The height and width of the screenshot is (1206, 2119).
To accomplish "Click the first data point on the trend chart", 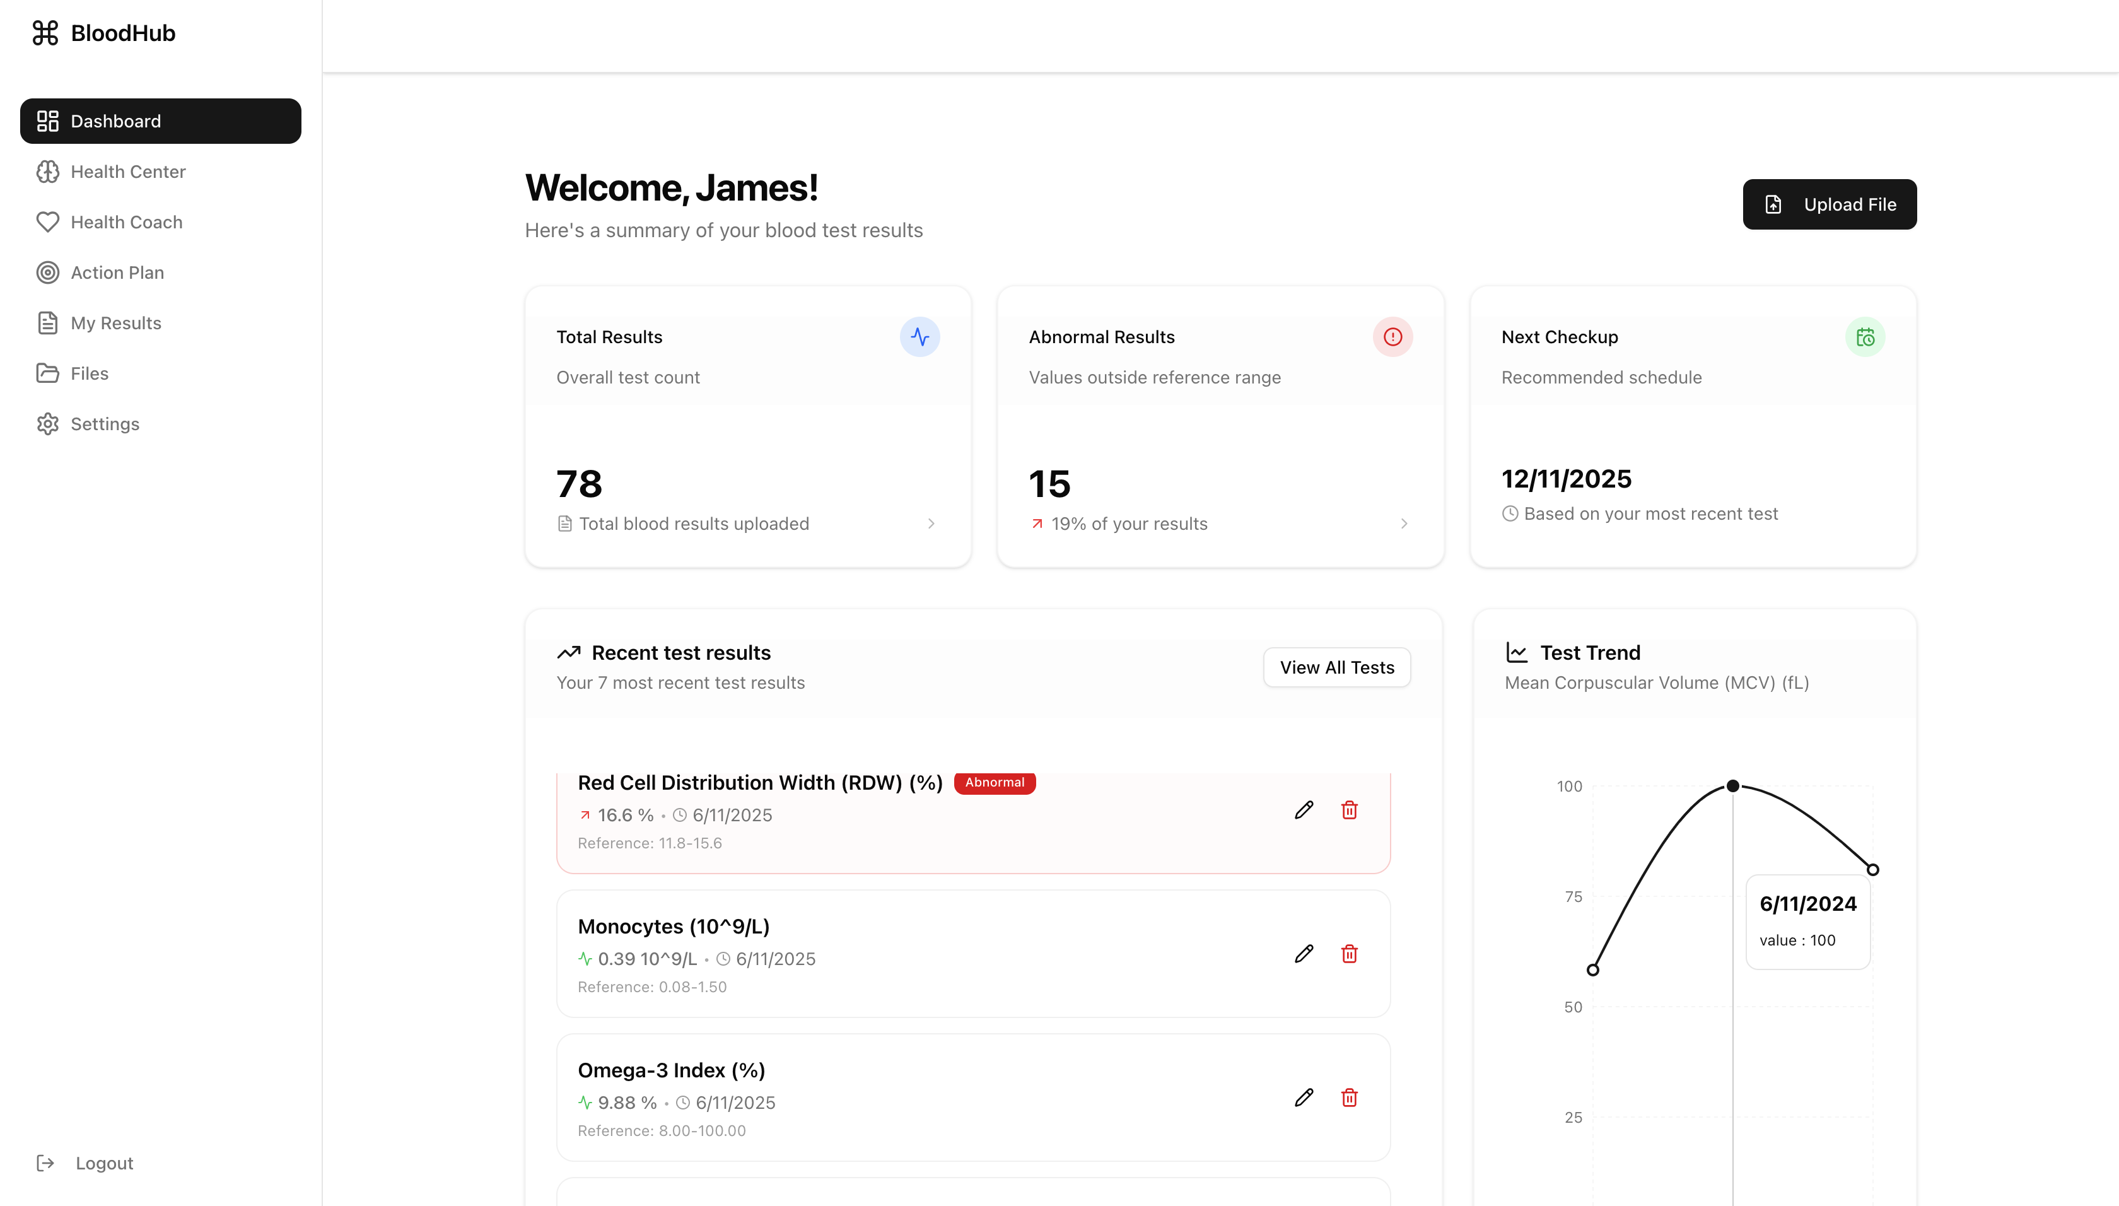I will click(x=1593, y=970).
